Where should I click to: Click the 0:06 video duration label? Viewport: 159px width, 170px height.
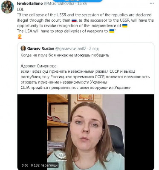click(25, 165)
